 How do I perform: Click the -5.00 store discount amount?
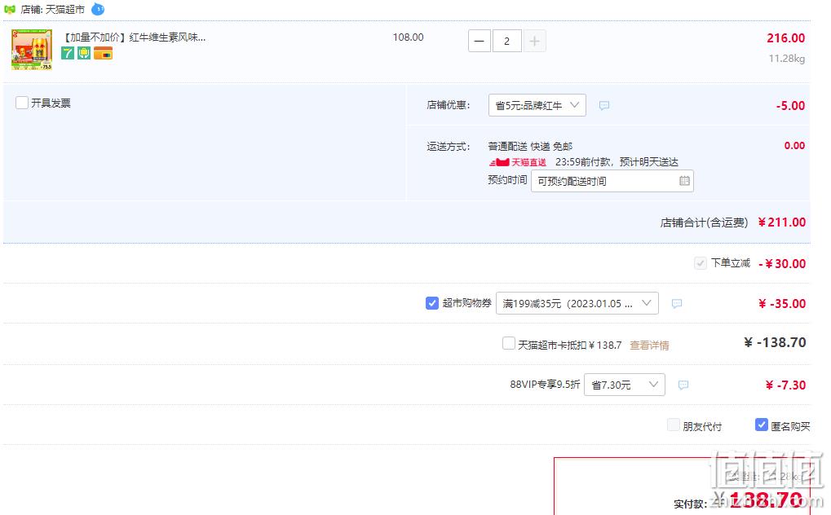[790, 105]
